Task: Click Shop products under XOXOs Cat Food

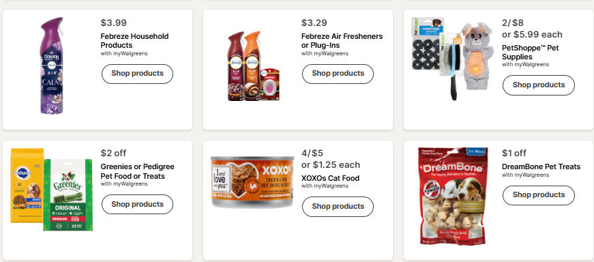Action: (338, 207)
